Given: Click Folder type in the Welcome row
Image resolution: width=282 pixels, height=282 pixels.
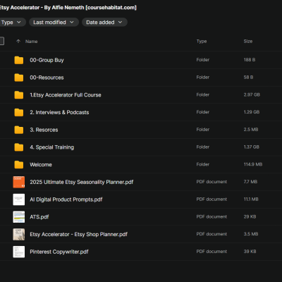Looking at the screenshot, I should pyautogui.click(x=203, y=164).
